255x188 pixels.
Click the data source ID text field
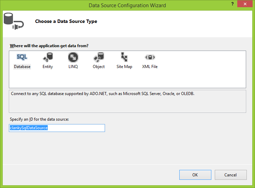point(57,128)
